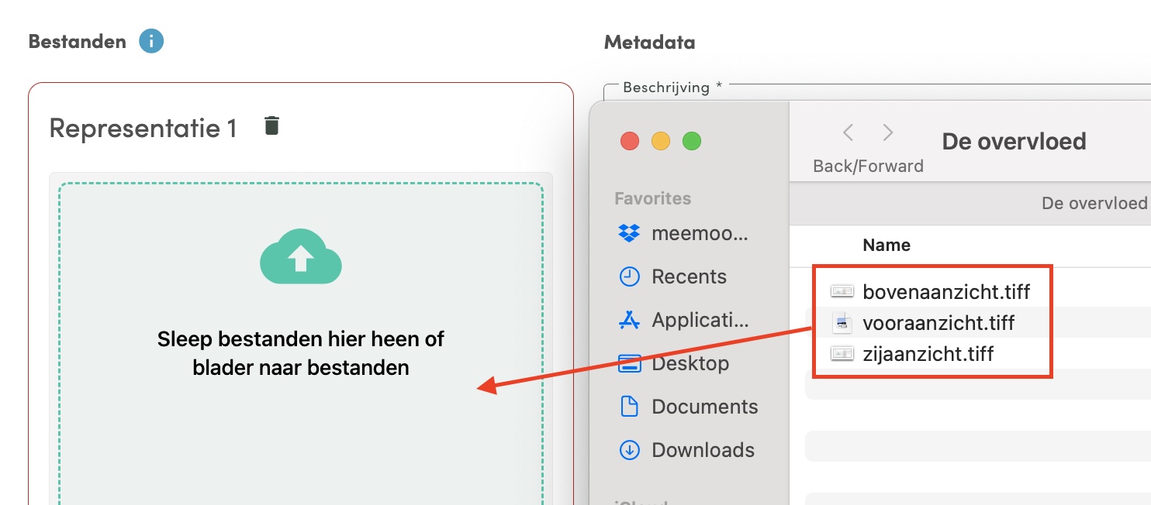
Task: Click the Favorites sidebar heading
Action: 652,199
